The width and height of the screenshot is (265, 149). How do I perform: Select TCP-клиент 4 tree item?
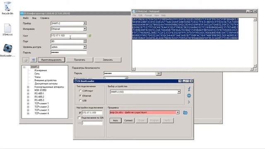[41, 113]
